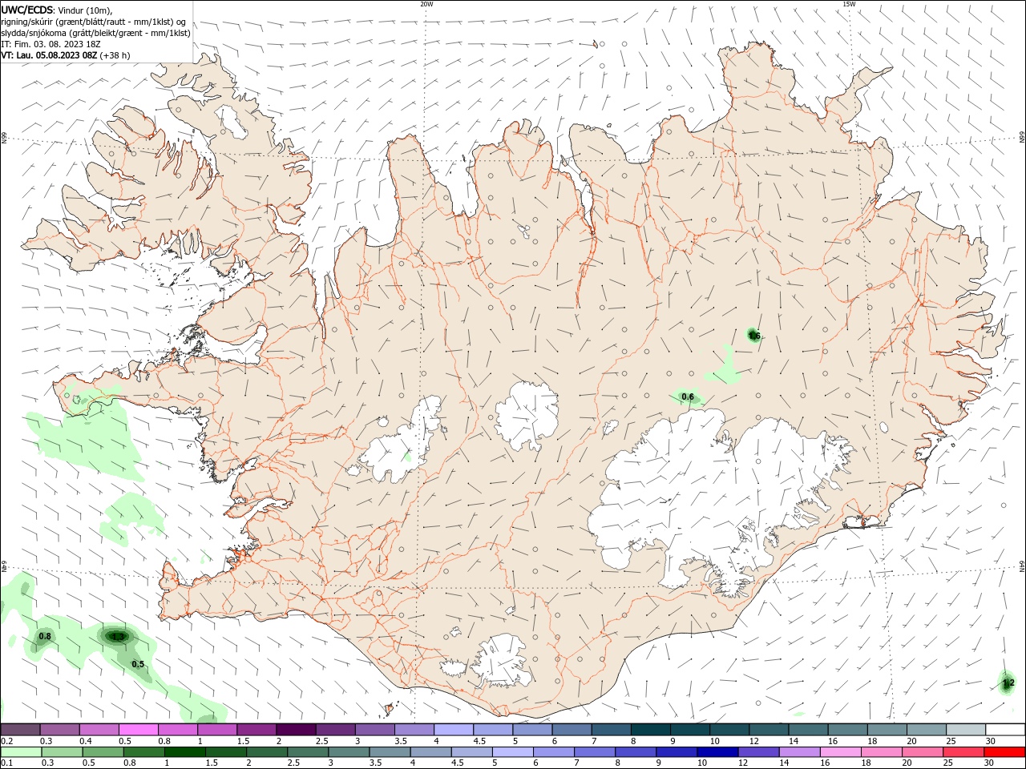The image size is (1026, 769).
Task: Click the dark teal 8–9 swatch in top legend
Action: pyautogui.click(x=650, y=730)
